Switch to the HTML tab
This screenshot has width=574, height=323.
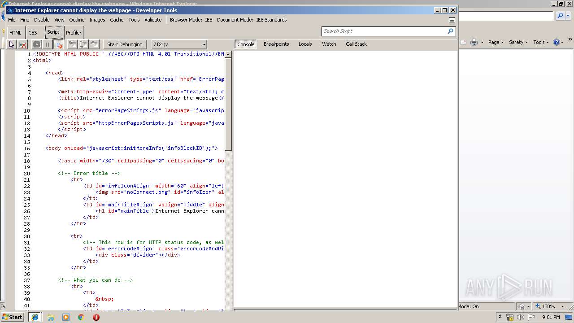coord(15,33)
